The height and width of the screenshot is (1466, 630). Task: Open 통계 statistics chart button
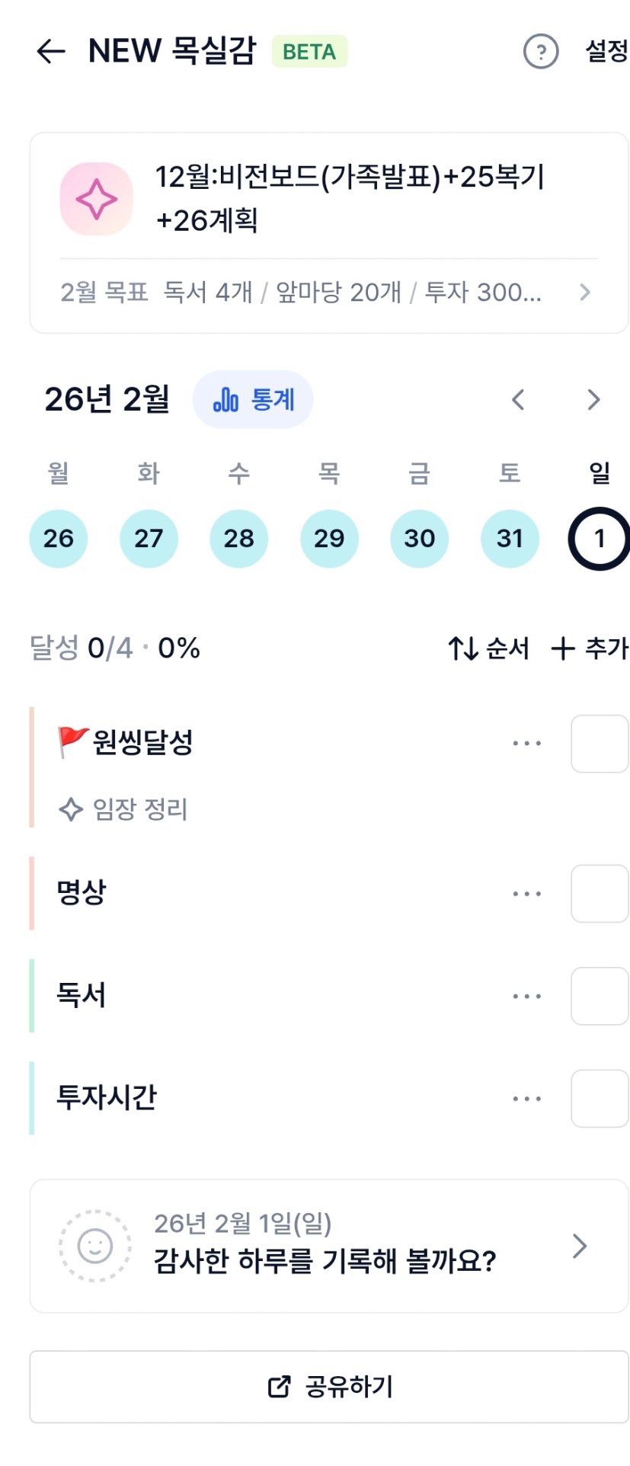[253, 399]
